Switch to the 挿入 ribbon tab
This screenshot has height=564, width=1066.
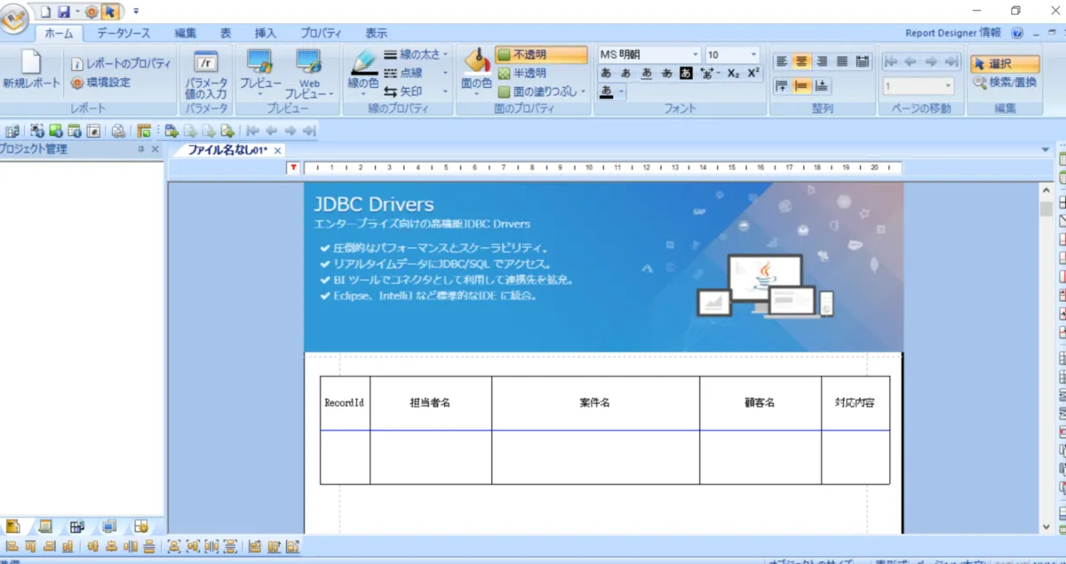266,33
